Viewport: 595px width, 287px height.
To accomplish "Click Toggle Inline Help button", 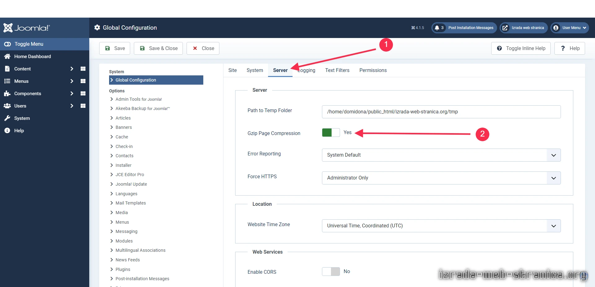I will tap(521, 48).
